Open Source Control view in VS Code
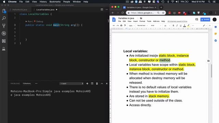 click(x=4, y=26)
